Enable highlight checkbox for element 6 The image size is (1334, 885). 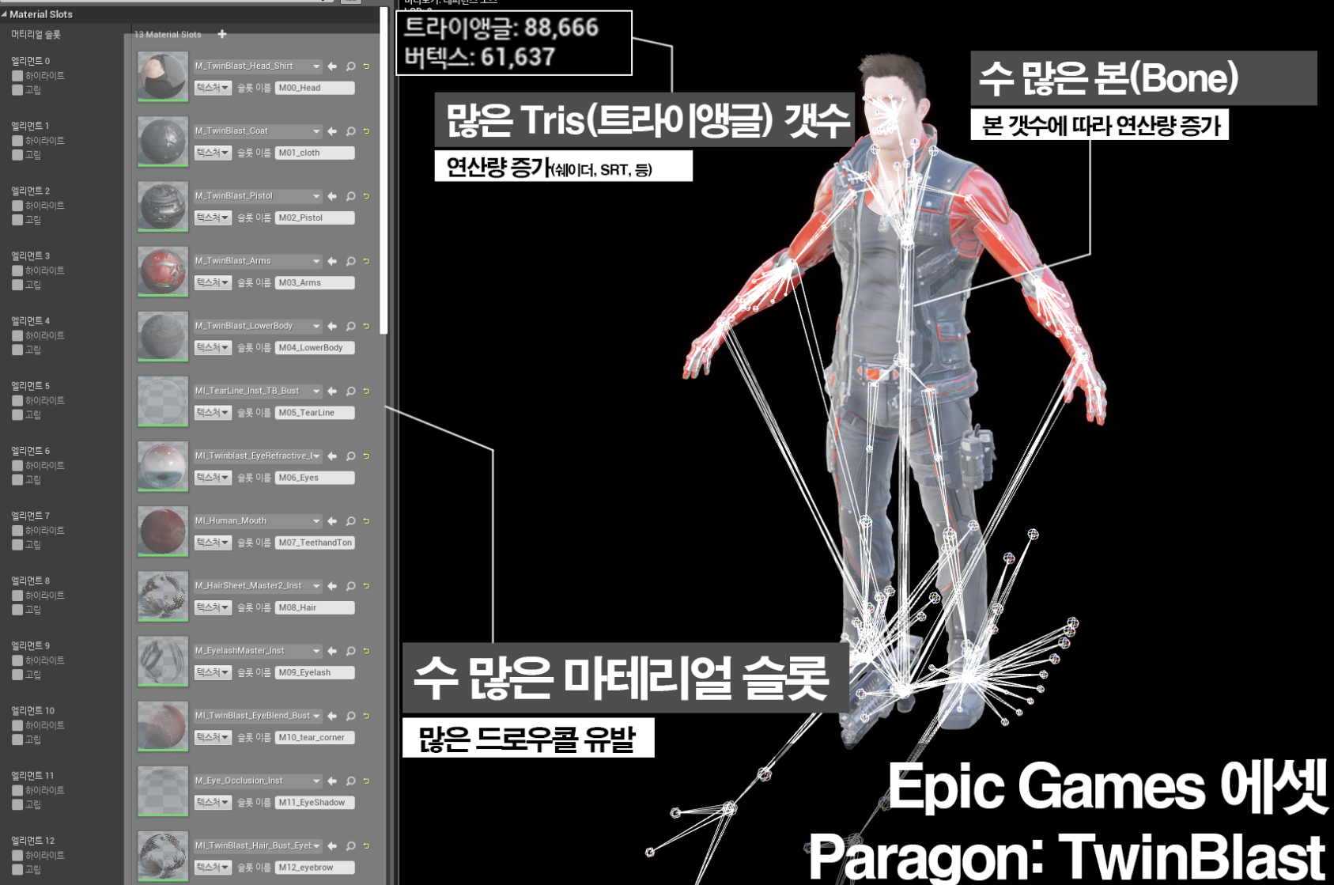[17, 466]
